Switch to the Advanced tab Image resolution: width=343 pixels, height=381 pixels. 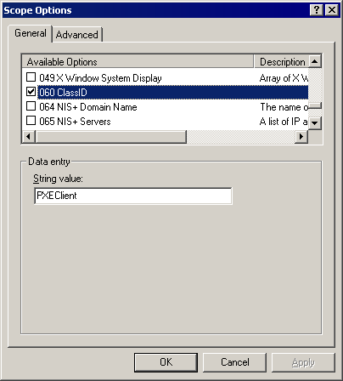click(77, 35)
